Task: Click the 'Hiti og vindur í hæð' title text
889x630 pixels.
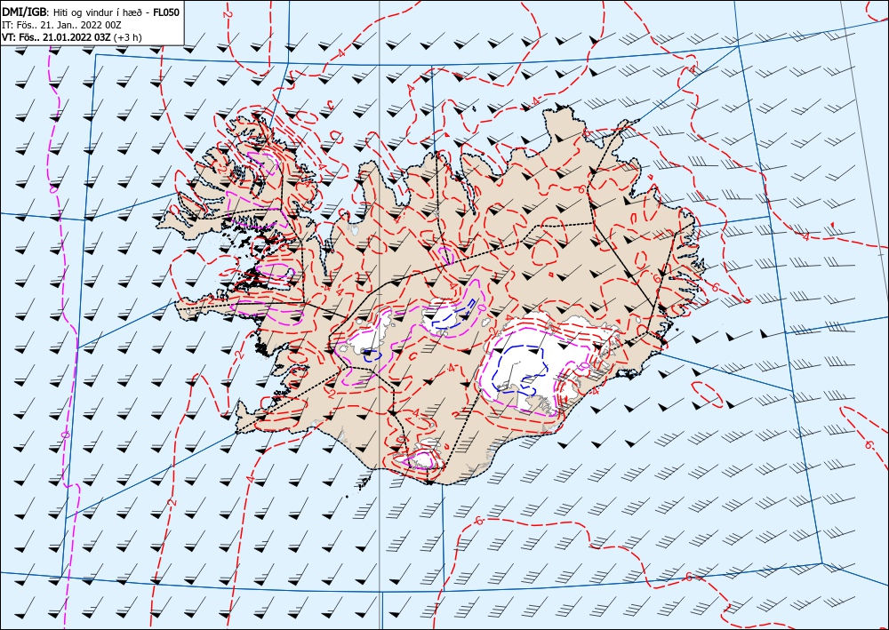Action: point(100,12)
